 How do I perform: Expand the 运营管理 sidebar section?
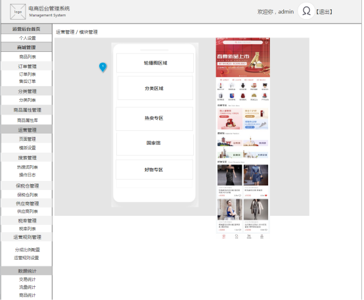coord(27,130)
